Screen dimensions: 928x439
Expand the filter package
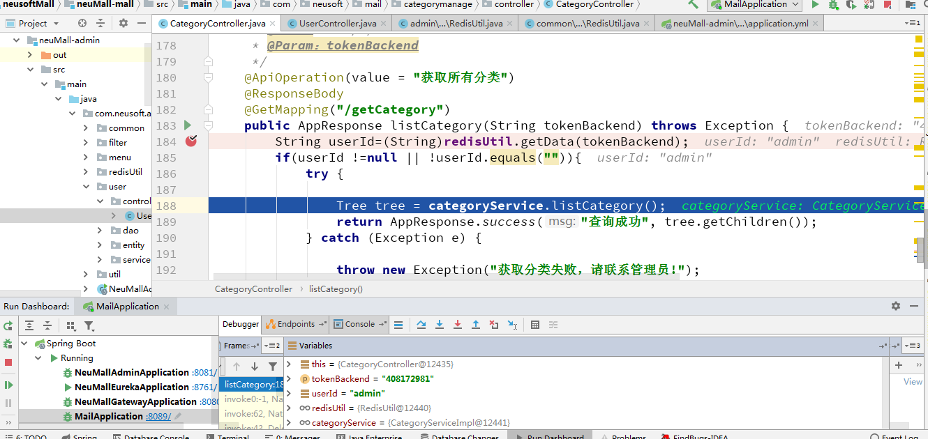pyautogui.click(x=86, y=142)
